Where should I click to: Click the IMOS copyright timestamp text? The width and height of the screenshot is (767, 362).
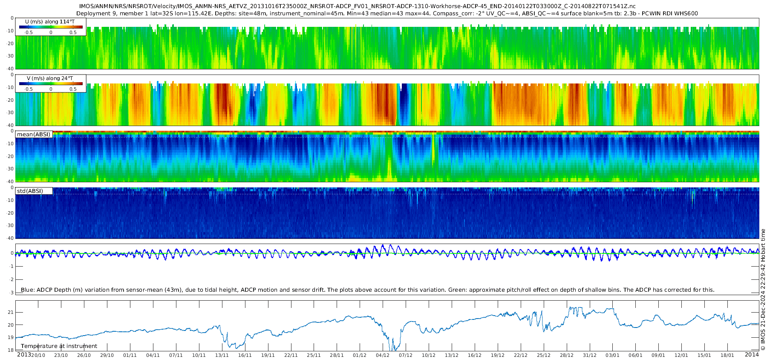pyautogui.click(x=763, y=290)
